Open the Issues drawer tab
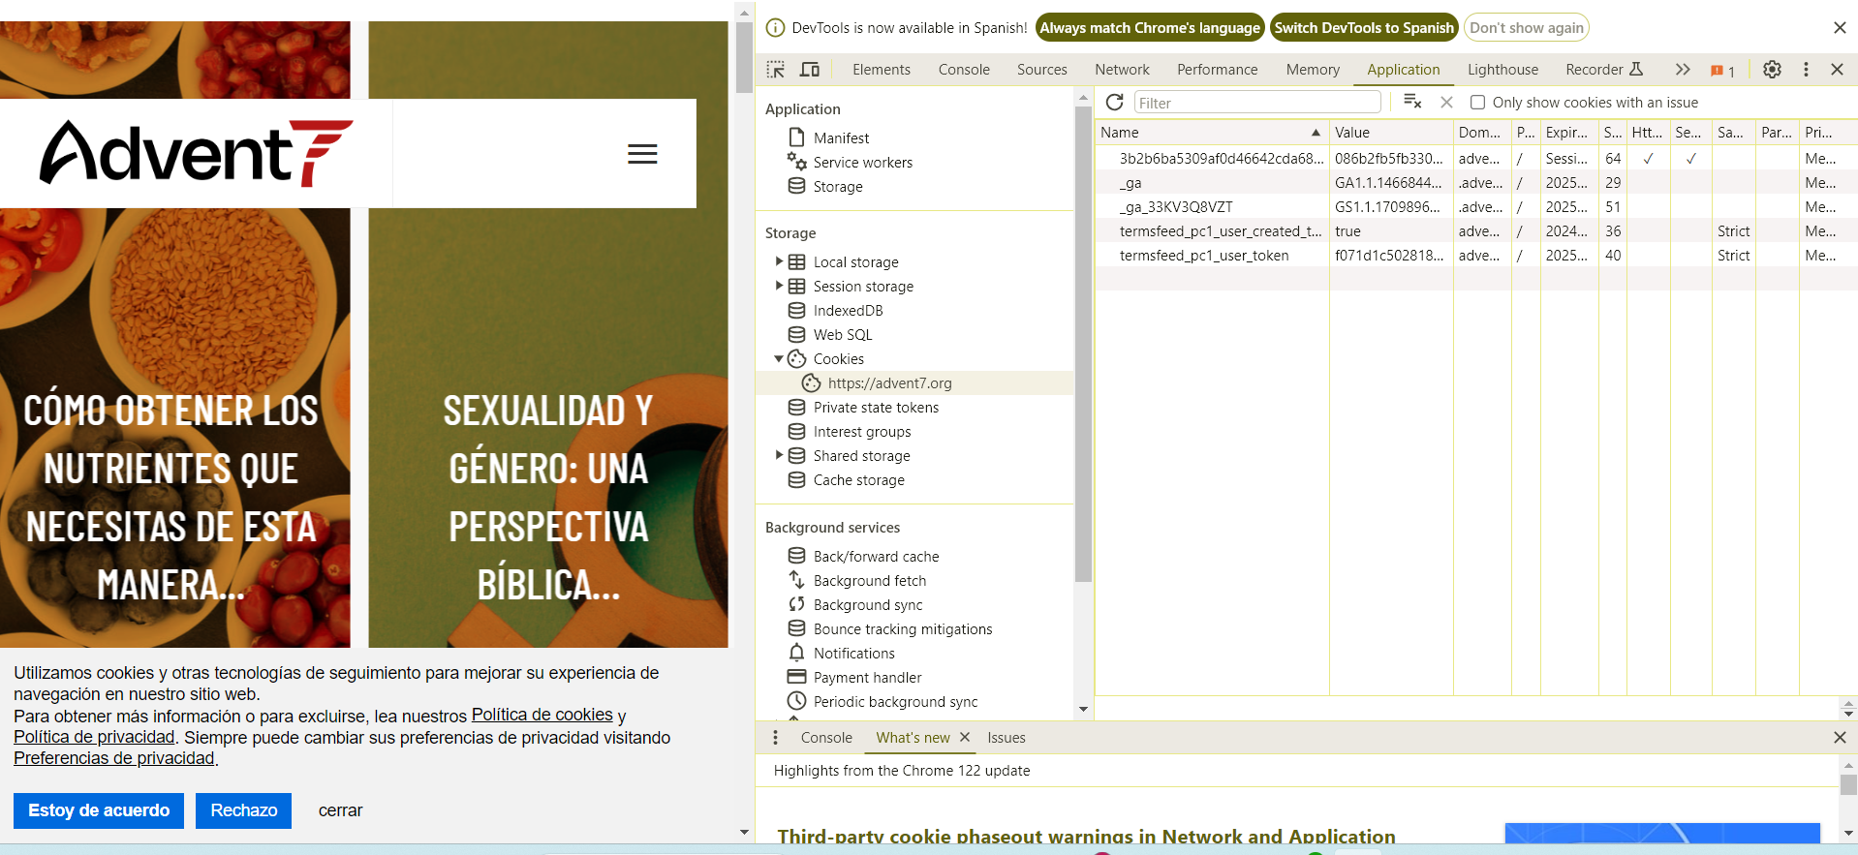 1006,738
